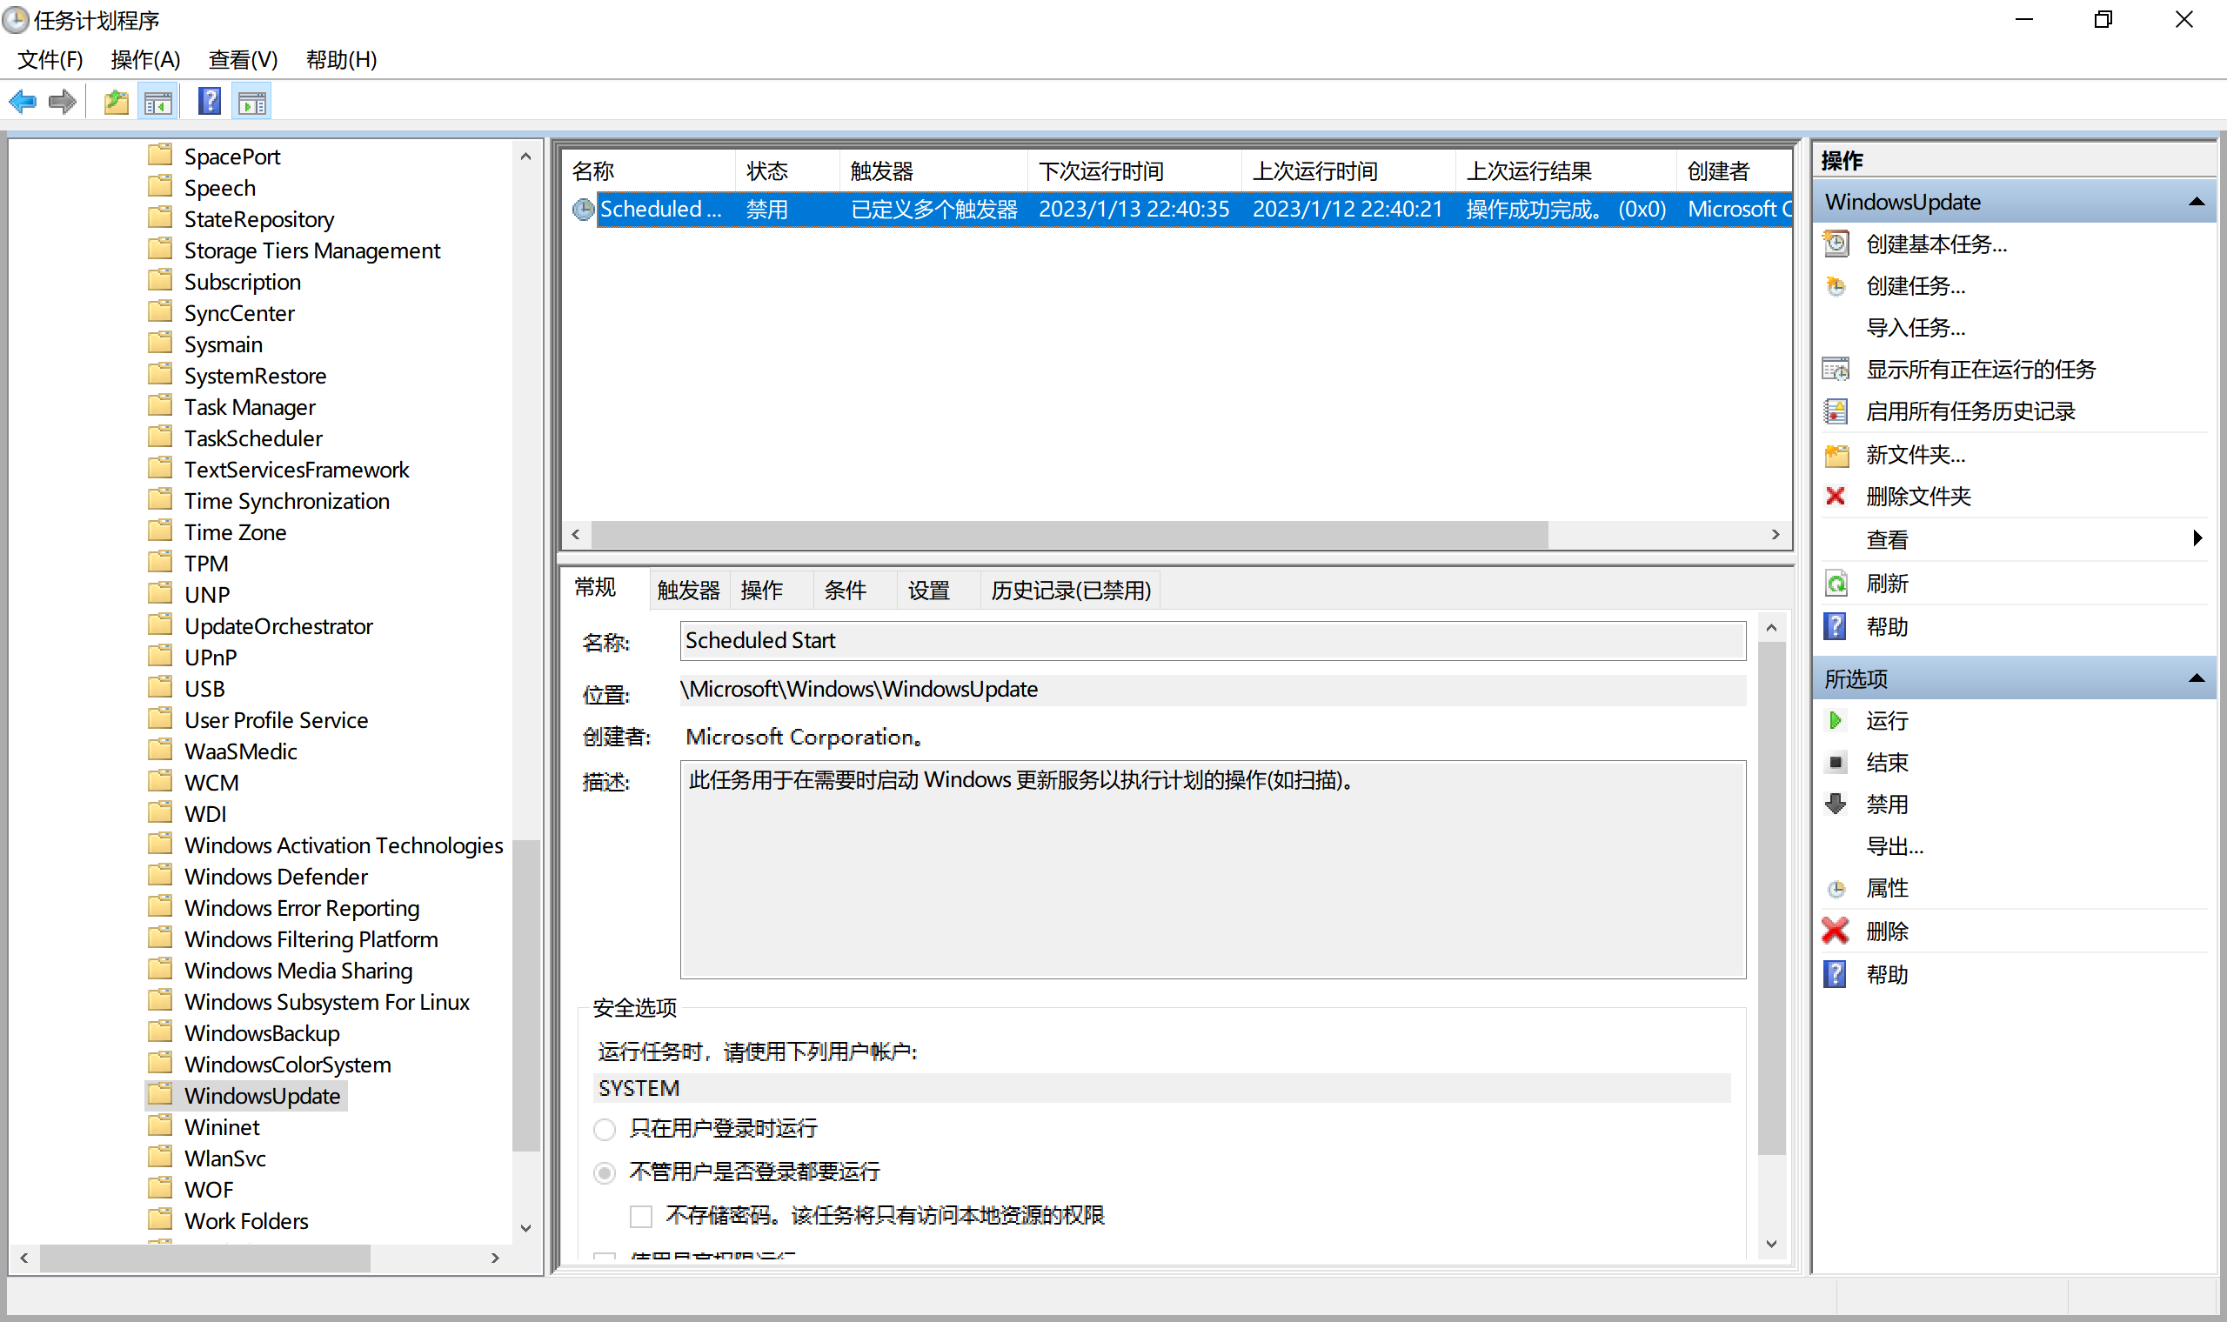Refresh the view using 刷新
This screenshot has height=1322, width=2227.
tap(1889, 583)
